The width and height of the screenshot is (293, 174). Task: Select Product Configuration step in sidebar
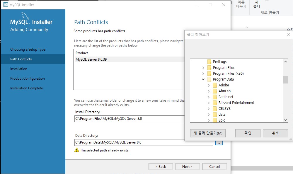[28, 79]
